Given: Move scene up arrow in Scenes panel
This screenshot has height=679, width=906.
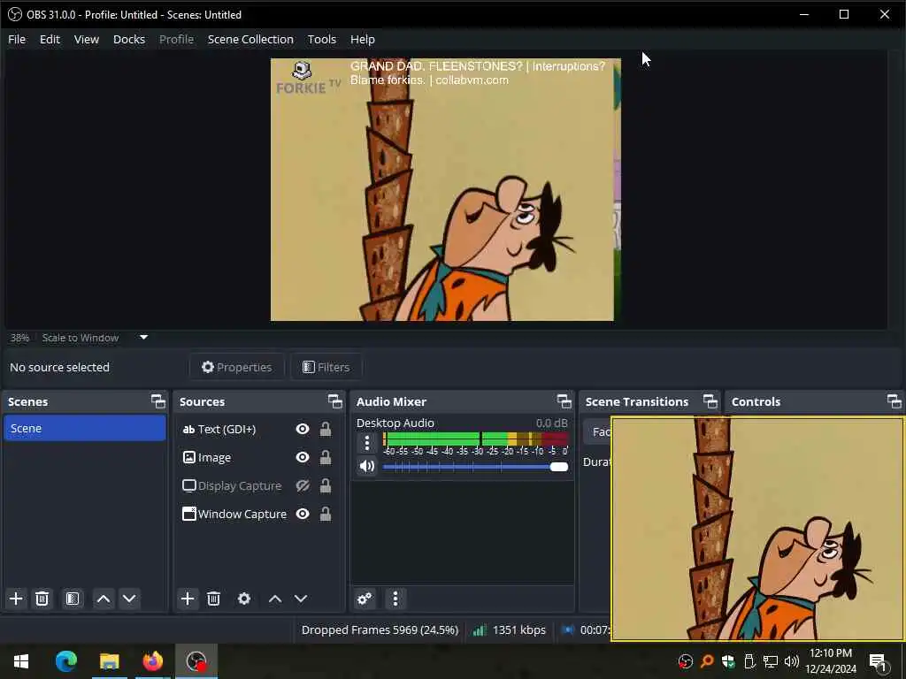Looking at the screenshot, I should tap(104, 599).
